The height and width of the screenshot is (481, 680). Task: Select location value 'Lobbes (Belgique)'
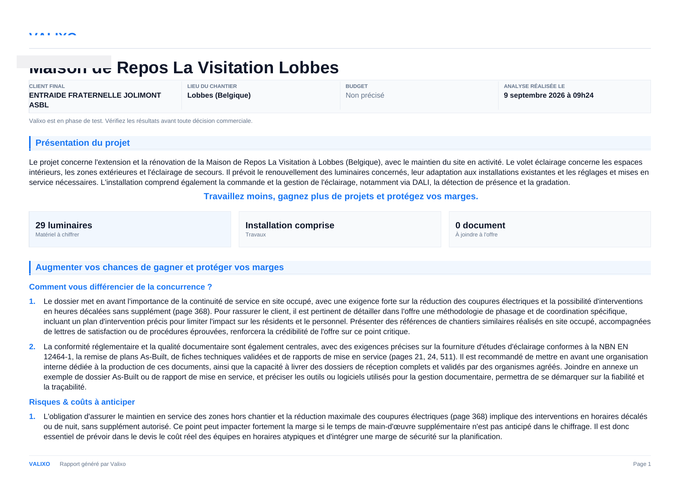tap(219, 95)
